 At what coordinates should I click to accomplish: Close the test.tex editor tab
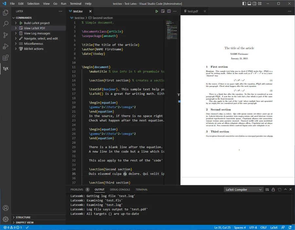(x=90, y=11)
